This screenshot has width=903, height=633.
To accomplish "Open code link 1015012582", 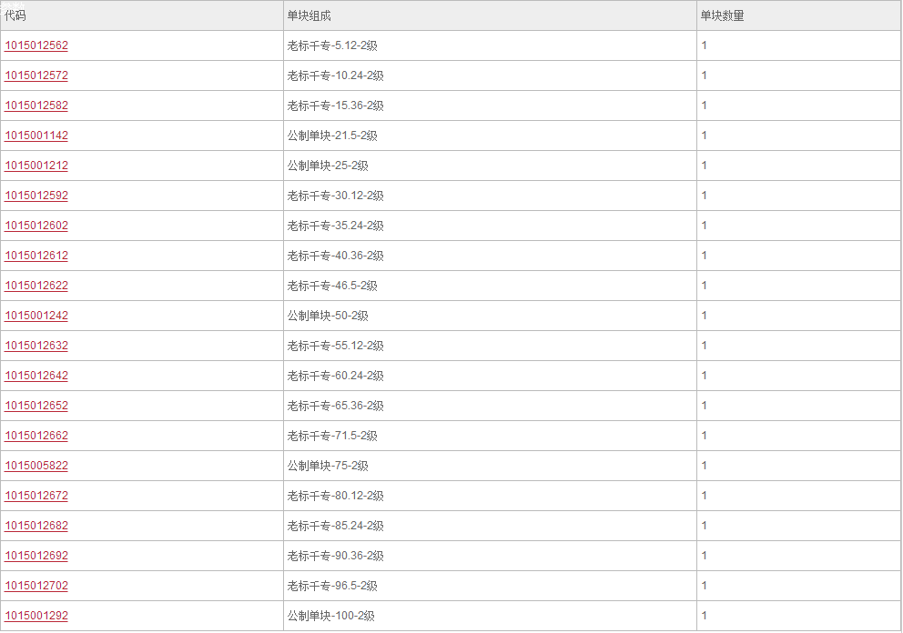I will click(36, 105).
